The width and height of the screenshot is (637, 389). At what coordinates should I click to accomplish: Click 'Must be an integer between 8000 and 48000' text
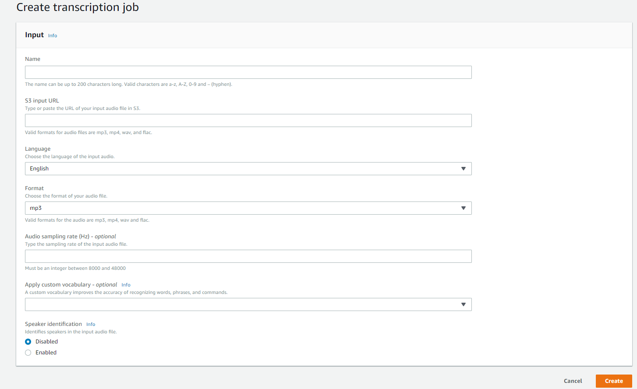pyautogui.click(x=75, y=268)
